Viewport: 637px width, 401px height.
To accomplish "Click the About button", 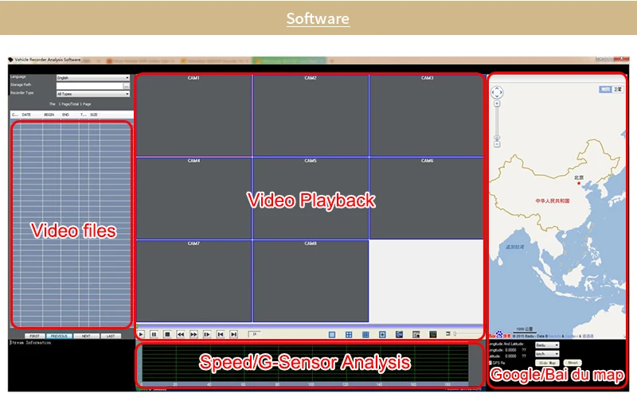I will [x=573, y=363].
